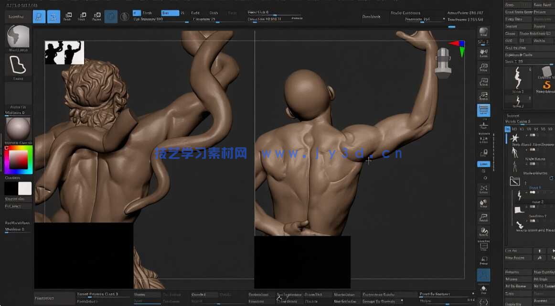555x306 pixels.
Task: Select the Move brush icon in the top shelf
Action: coord(68,16)
